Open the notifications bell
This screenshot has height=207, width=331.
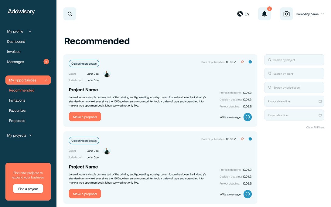click(264, 14)
